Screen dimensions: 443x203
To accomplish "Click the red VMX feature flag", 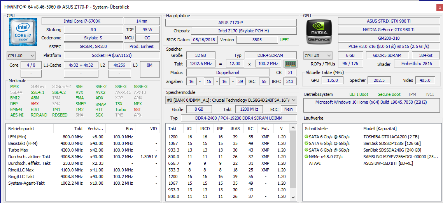I will tap(35, 104).
